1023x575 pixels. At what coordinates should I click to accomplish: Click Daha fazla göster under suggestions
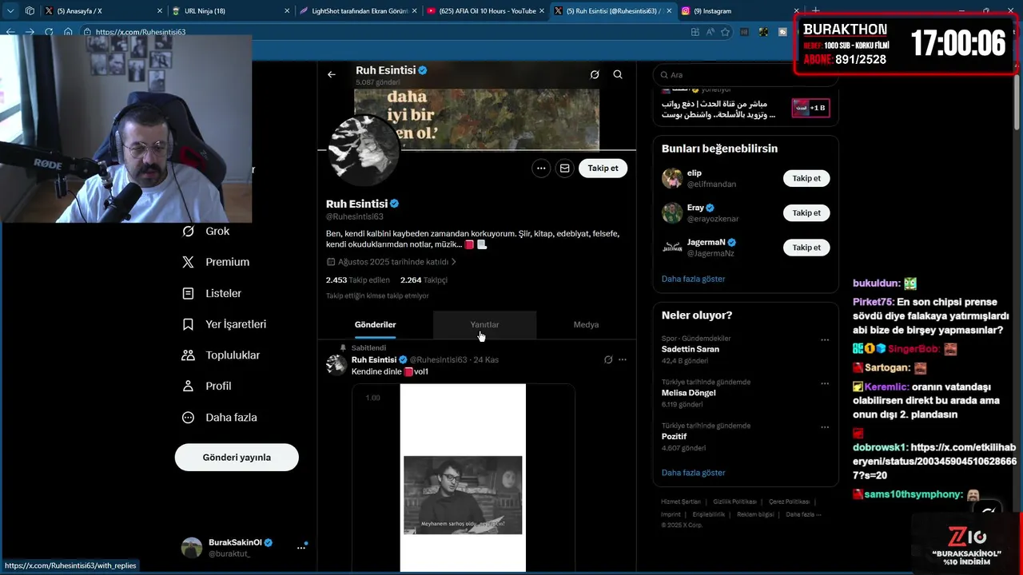[x=693, y=279]
